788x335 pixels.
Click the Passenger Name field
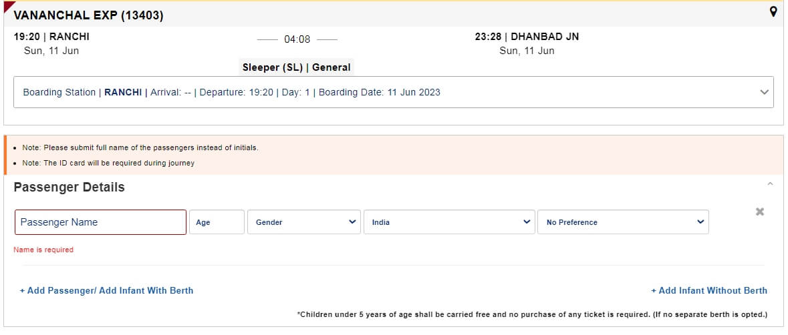point(100,222)
